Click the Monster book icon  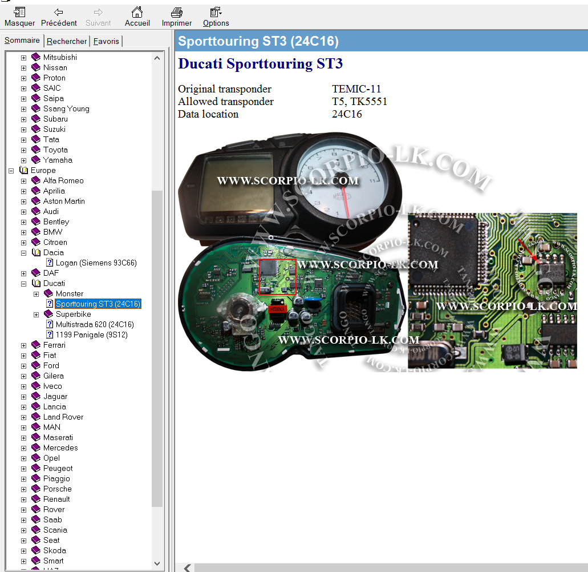pos(48,294)
